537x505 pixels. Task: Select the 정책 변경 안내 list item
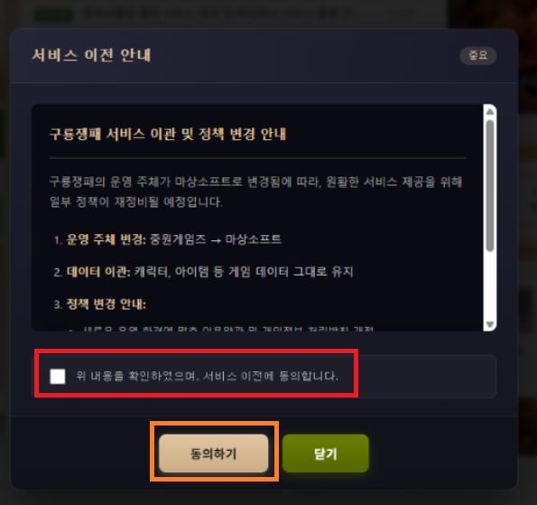pos(100,304)
